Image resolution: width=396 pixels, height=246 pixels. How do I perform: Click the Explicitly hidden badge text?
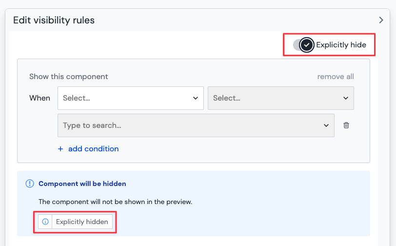82,222
